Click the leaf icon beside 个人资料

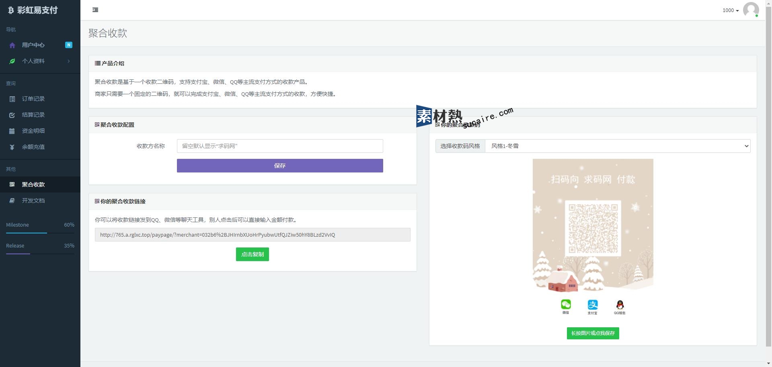click(12, 61)
